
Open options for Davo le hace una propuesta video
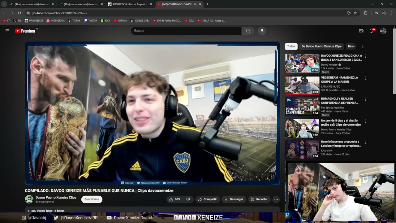pyautogui.click(x=365, y=142)
